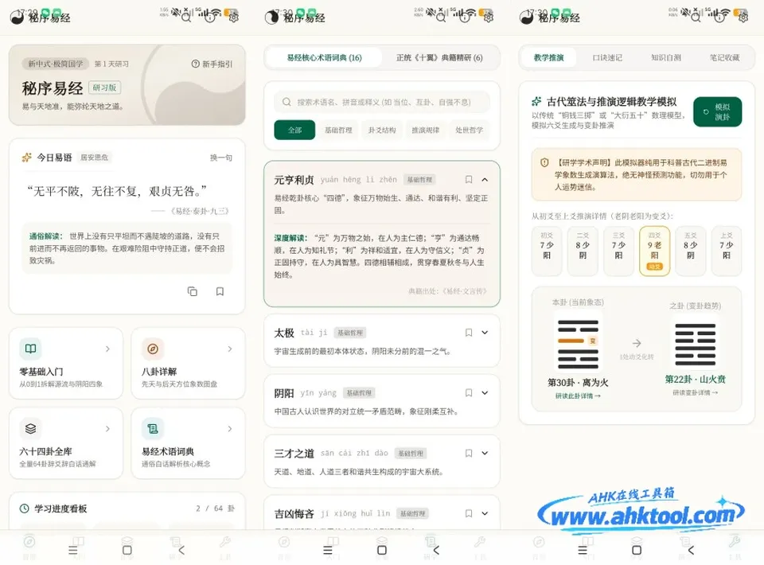The width and height of the screenshot is (764, 565).
Task: Click the clock icon beside 学习进度看板
Action: pyautogui.click(x=25, y=509)
